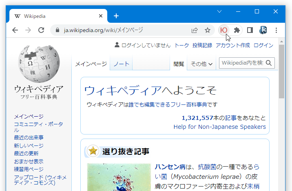
Task: Switch to the ノート tab
Action: (121, 64)
